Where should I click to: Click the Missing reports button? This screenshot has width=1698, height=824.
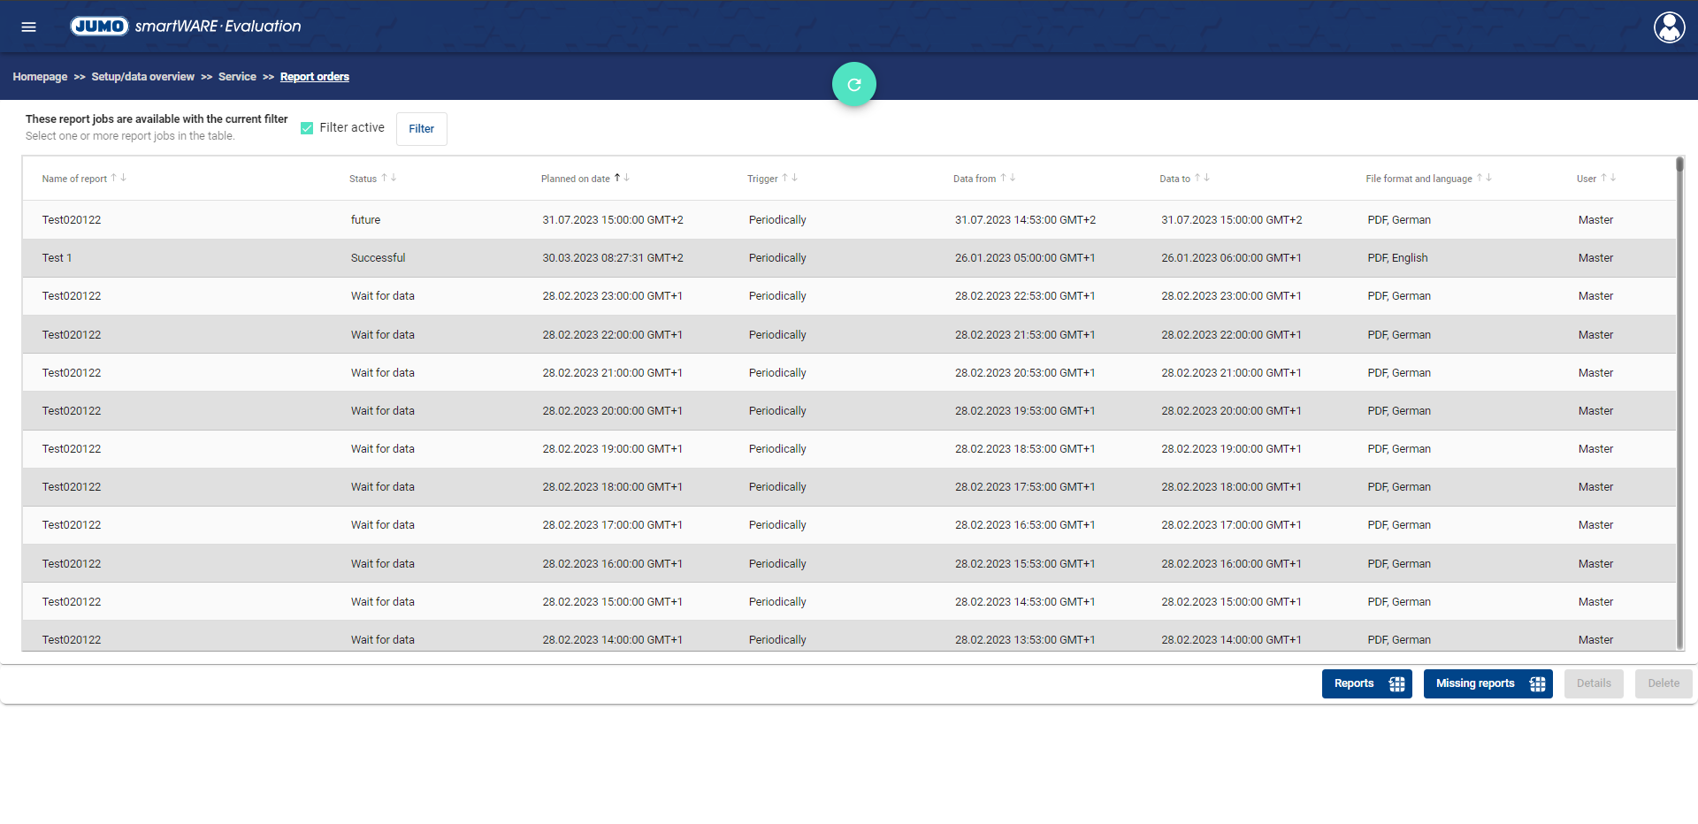1488,683
